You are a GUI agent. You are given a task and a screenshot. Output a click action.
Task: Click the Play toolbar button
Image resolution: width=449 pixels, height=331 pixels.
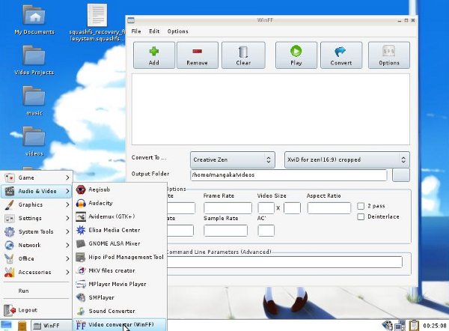click(296, 55)
